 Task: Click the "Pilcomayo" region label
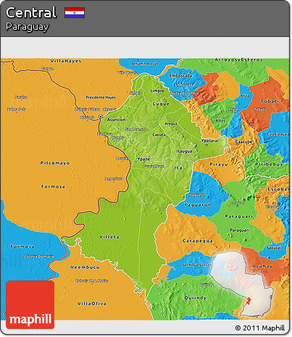[55, 163]
